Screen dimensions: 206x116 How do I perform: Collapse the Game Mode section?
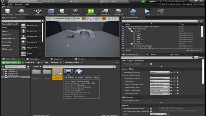[x=122, y=69]
